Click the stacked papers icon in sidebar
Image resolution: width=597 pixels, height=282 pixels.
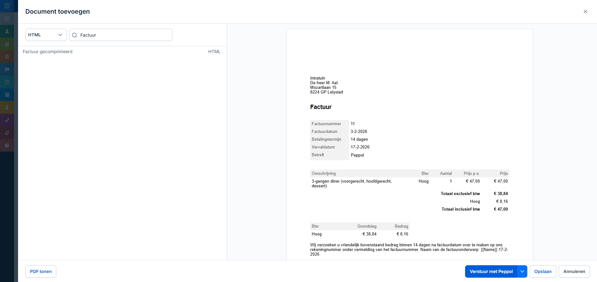pos(7,133)
